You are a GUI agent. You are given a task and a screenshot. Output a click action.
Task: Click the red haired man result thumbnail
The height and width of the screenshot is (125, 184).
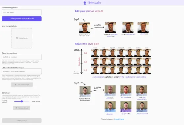coord(126,91)
